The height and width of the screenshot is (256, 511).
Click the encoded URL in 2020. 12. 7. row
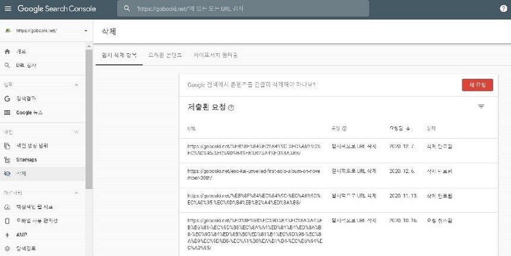coord(254,149)
